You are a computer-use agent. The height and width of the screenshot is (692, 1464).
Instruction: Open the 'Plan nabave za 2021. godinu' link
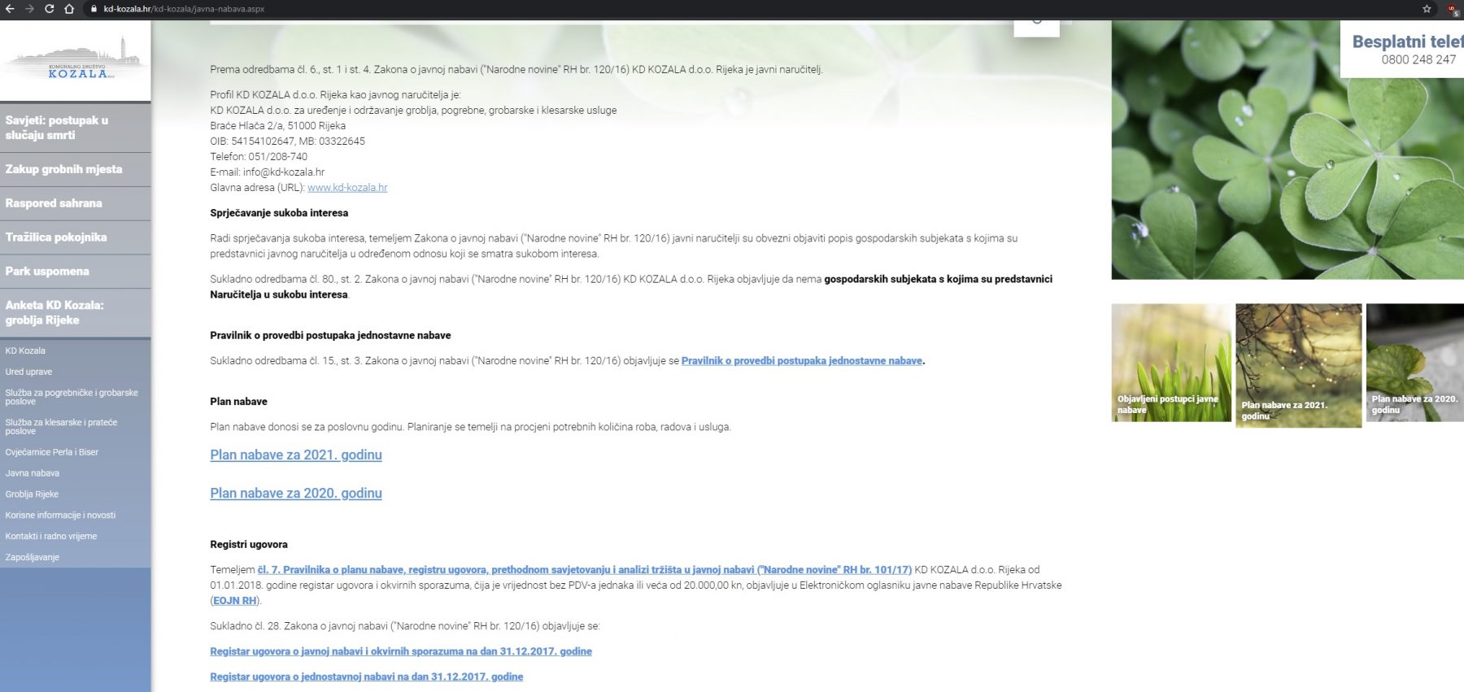click(296, 455)
